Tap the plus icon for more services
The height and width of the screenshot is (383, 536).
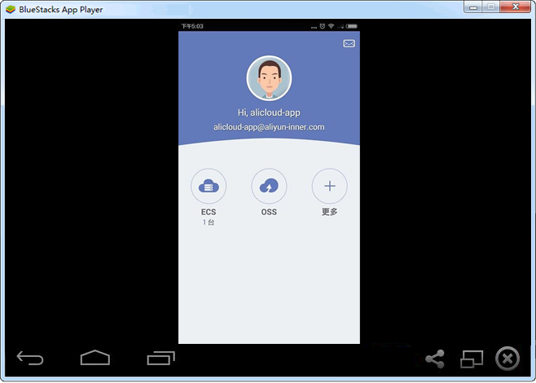point(330,187)
